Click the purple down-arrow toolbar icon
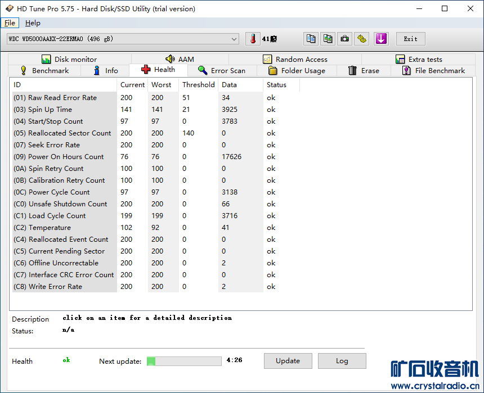This screenshot has width=484, height=393. 381,39
